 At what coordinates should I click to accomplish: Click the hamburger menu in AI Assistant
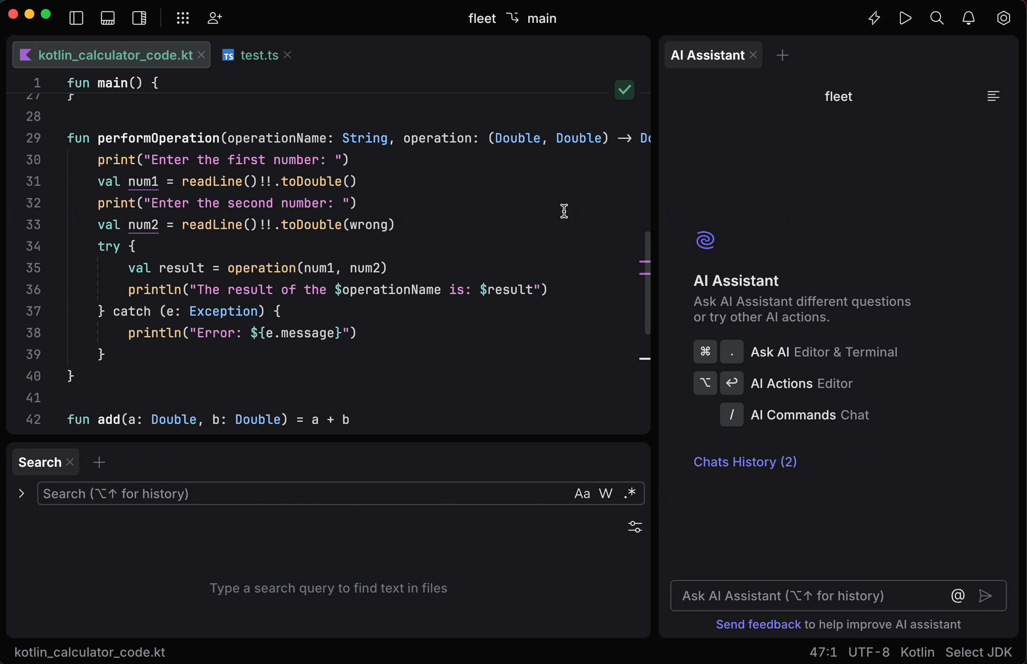point(994,96)
